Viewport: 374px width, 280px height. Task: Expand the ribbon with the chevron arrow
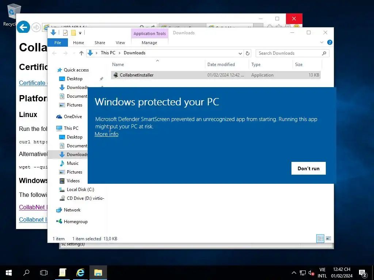tap(321, 42)
